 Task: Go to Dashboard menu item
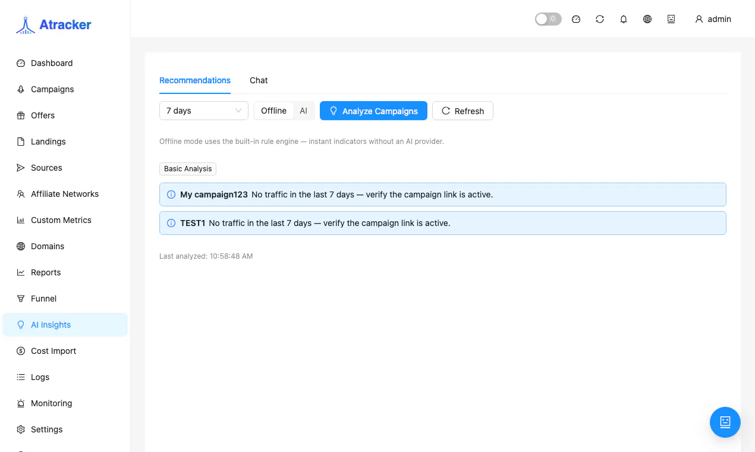pos(65,63)
